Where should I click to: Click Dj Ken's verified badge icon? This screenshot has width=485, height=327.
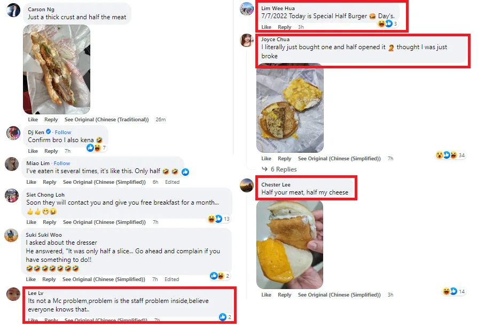[48, 132]
